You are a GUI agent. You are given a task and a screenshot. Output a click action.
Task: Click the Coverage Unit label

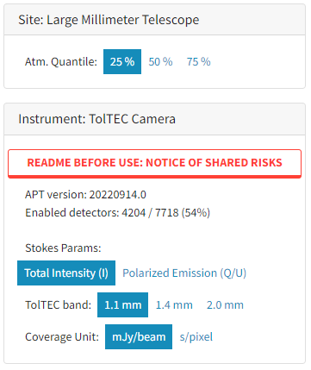[62, 336]
